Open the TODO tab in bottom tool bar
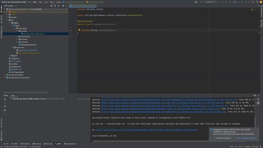 14,144
